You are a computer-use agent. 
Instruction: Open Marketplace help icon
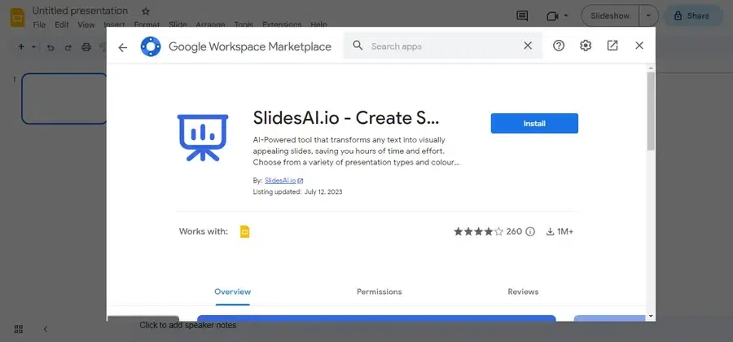coord(559,46)
